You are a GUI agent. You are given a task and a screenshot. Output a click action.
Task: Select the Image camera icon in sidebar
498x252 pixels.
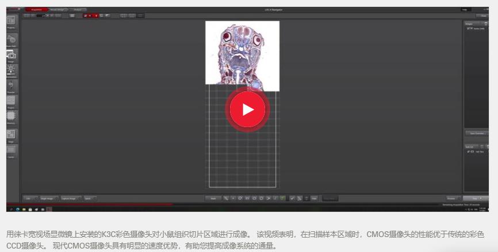point(11,54)
